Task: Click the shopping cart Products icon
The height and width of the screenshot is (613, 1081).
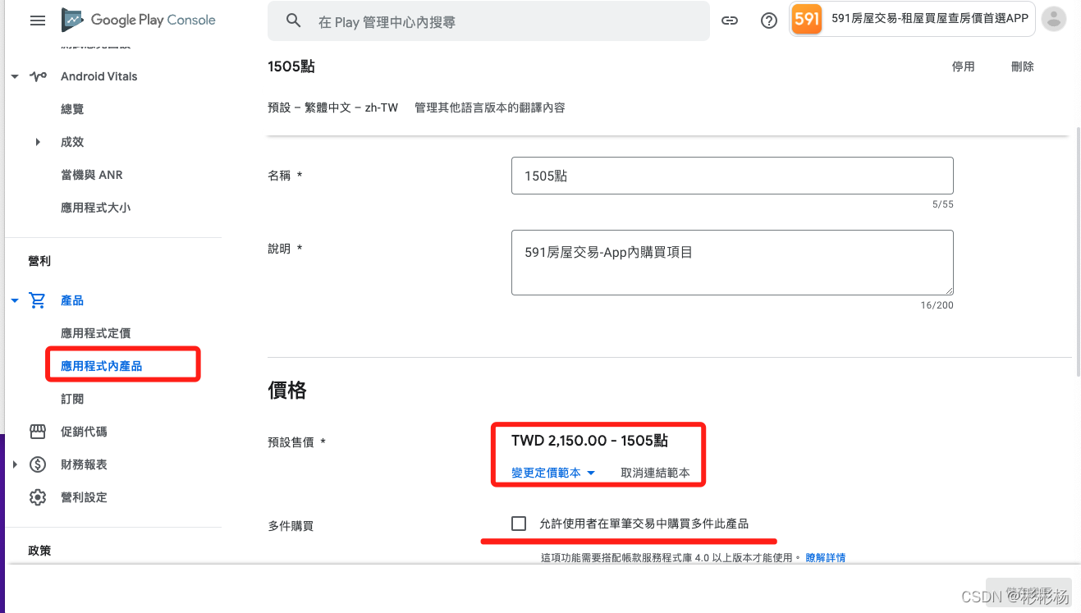Action: pyautogui.click(x=38, y=300)
